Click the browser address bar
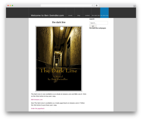 67,5
